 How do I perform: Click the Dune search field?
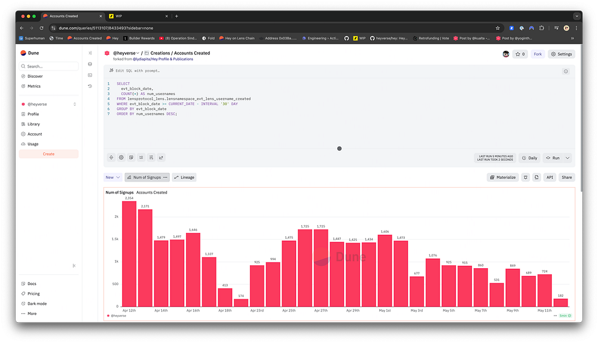(x=49, y=66)
